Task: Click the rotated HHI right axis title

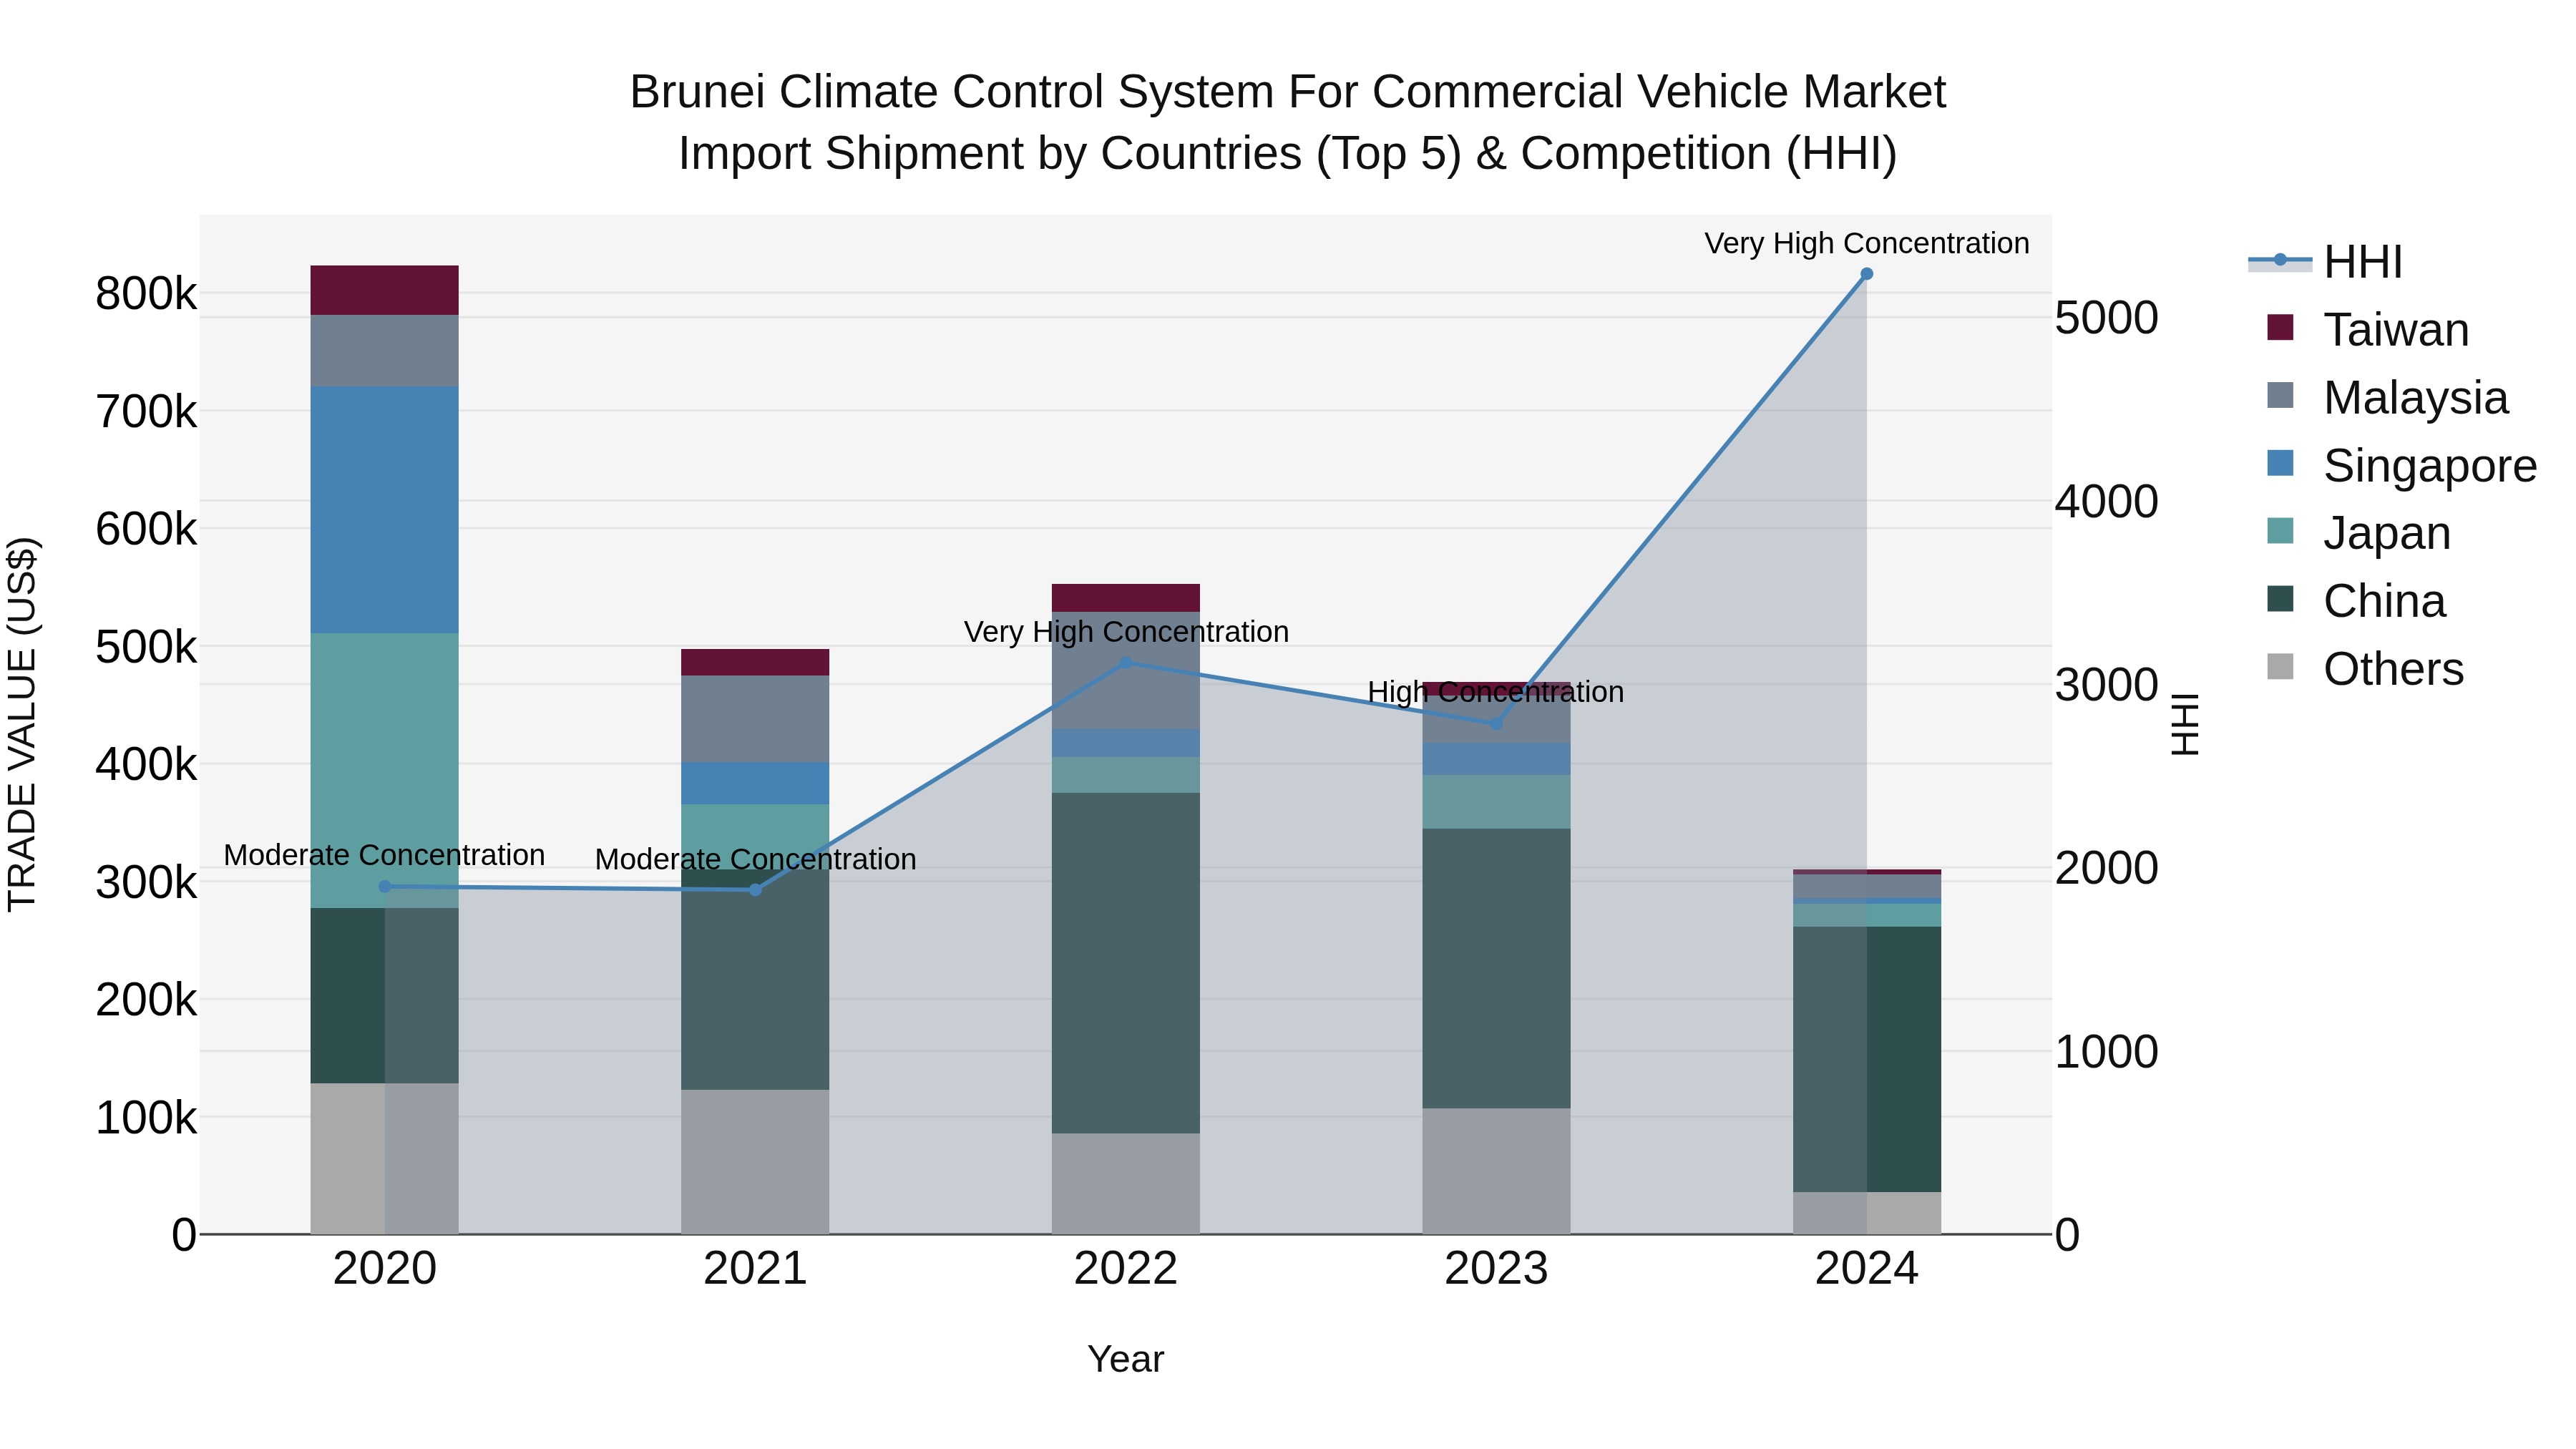Action: point(2185,724)
